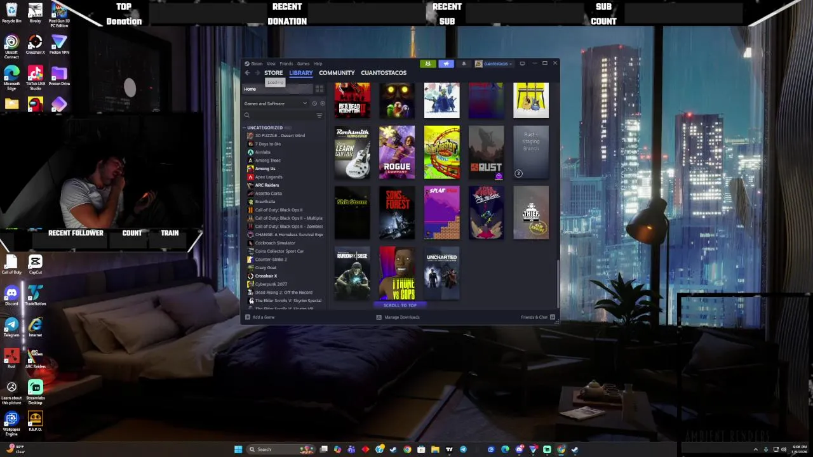Image resolution: width=813 pixels, height=457 pixels.
Task: Click the recent activity clock filter icon
Action: 314,103
